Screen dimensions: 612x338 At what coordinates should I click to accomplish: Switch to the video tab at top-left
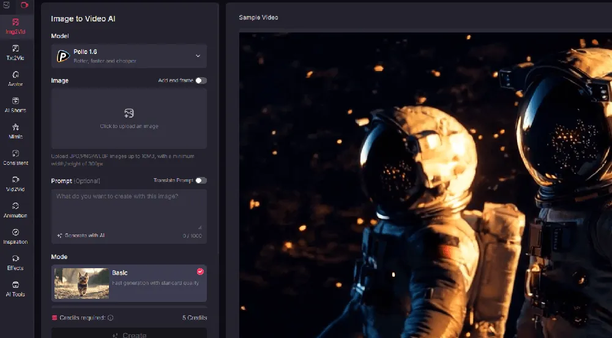[24, 5]
